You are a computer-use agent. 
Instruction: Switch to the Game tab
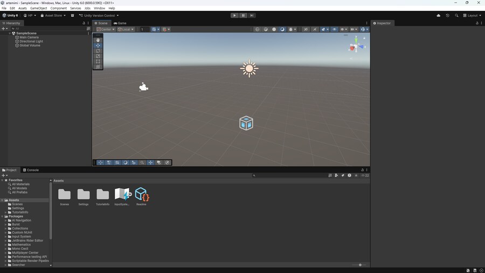tap(120, 23)
